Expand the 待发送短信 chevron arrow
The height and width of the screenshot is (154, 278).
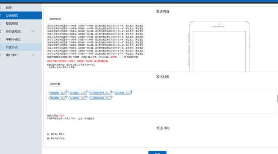(33, 31)
